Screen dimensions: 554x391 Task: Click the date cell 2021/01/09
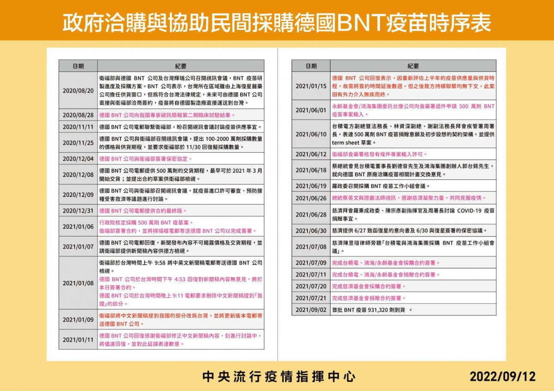(x=78, y=319)
